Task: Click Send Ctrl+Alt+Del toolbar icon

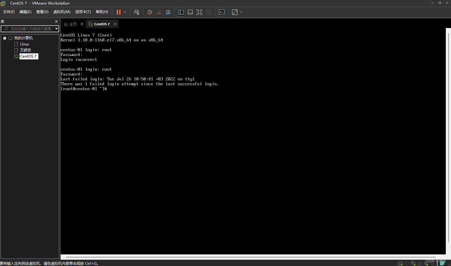Action: 137,12
